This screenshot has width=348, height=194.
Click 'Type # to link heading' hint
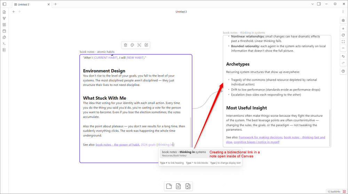coord(172,163)
